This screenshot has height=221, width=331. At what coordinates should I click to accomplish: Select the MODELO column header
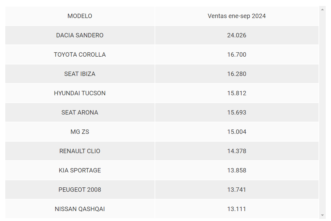pos(80,16)
